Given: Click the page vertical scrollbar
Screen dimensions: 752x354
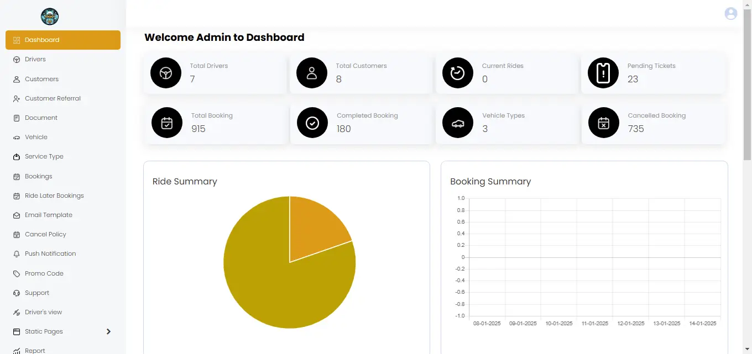Looking at the screenshot, I should click(747, 83).
